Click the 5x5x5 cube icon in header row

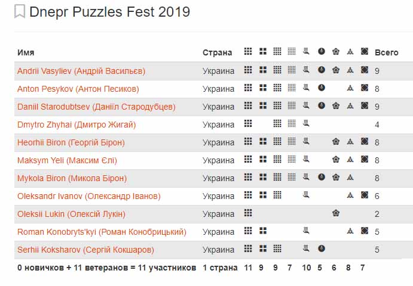292,51
